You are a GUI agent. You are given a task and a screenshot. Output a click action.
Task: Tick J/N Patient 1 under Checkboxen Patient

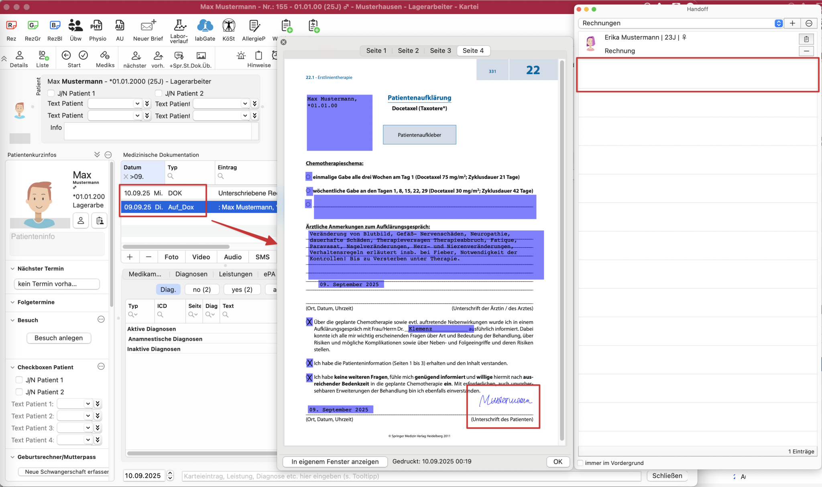19,380
